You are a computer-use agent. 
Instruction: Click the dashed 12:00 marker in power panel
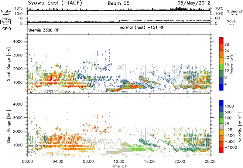click(x=119, y=64)
